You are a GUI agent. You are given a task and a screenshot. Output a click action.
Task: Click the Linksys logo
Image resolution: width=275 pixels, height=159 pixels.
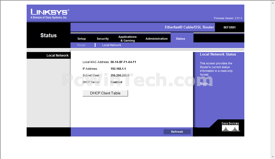(50, 14)
